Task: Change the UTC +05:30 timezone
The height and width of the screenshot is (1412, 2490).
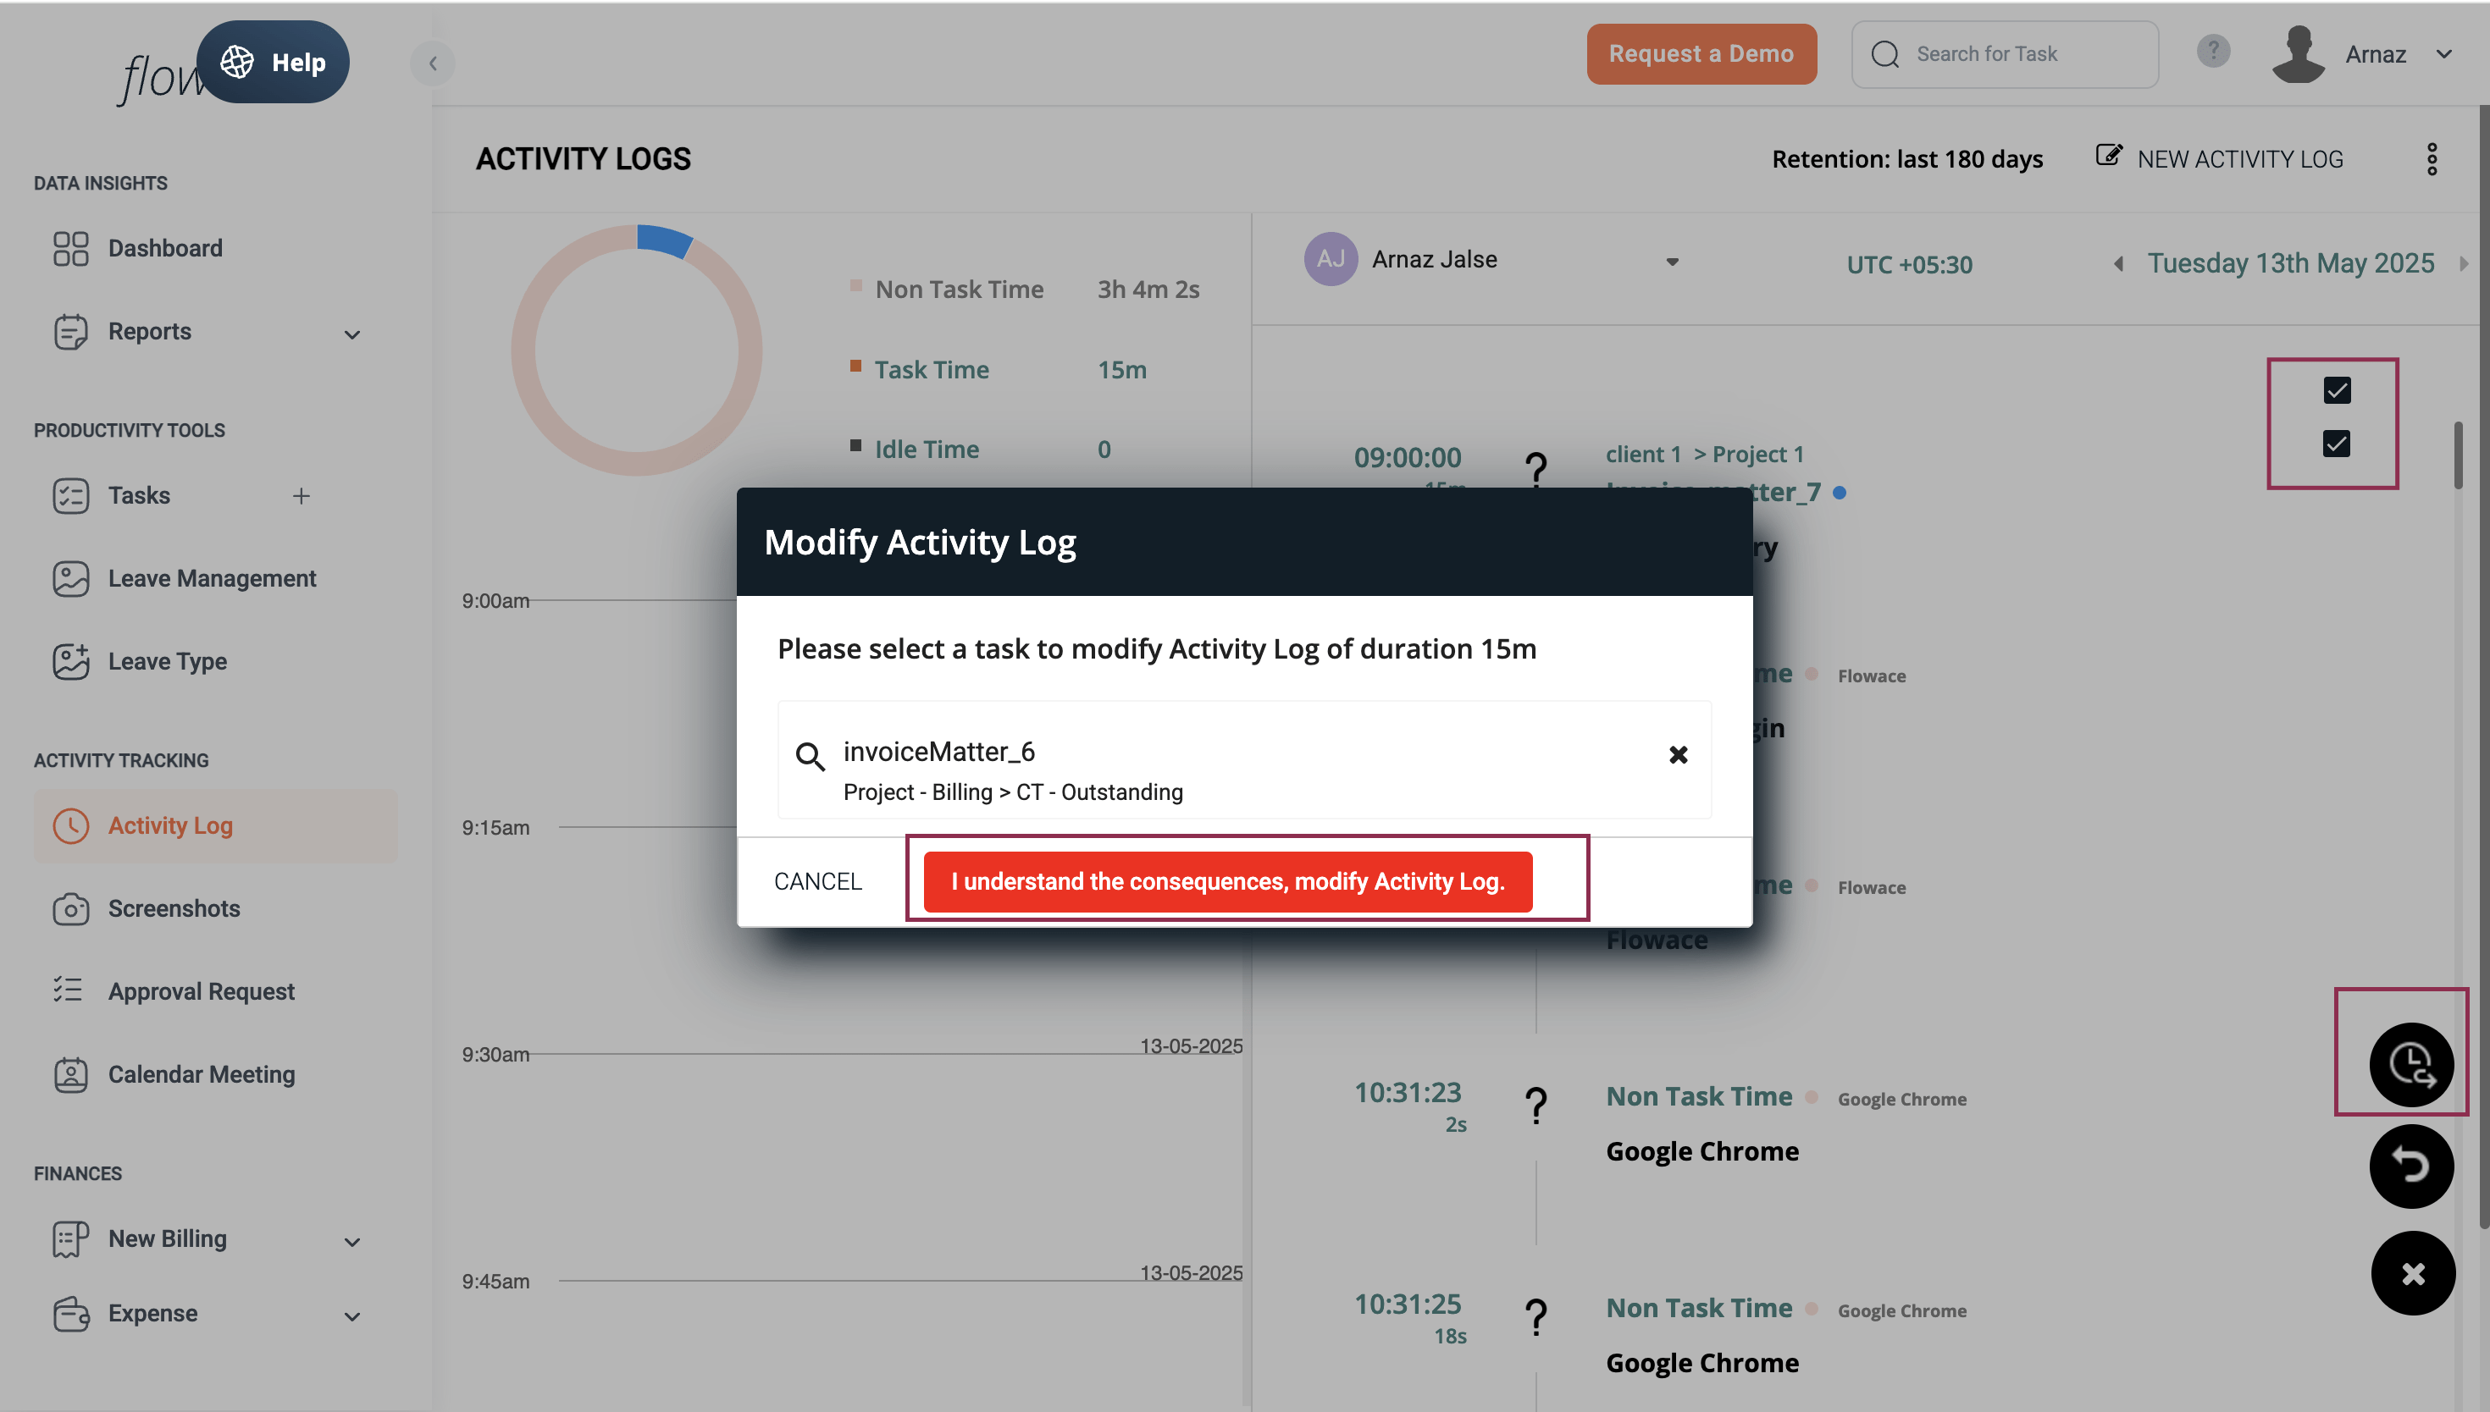Action: [x=1909, y=265]
